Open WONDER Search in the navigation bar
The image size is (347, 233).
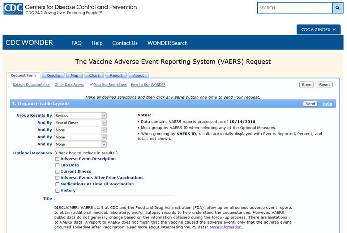point(167,43)
